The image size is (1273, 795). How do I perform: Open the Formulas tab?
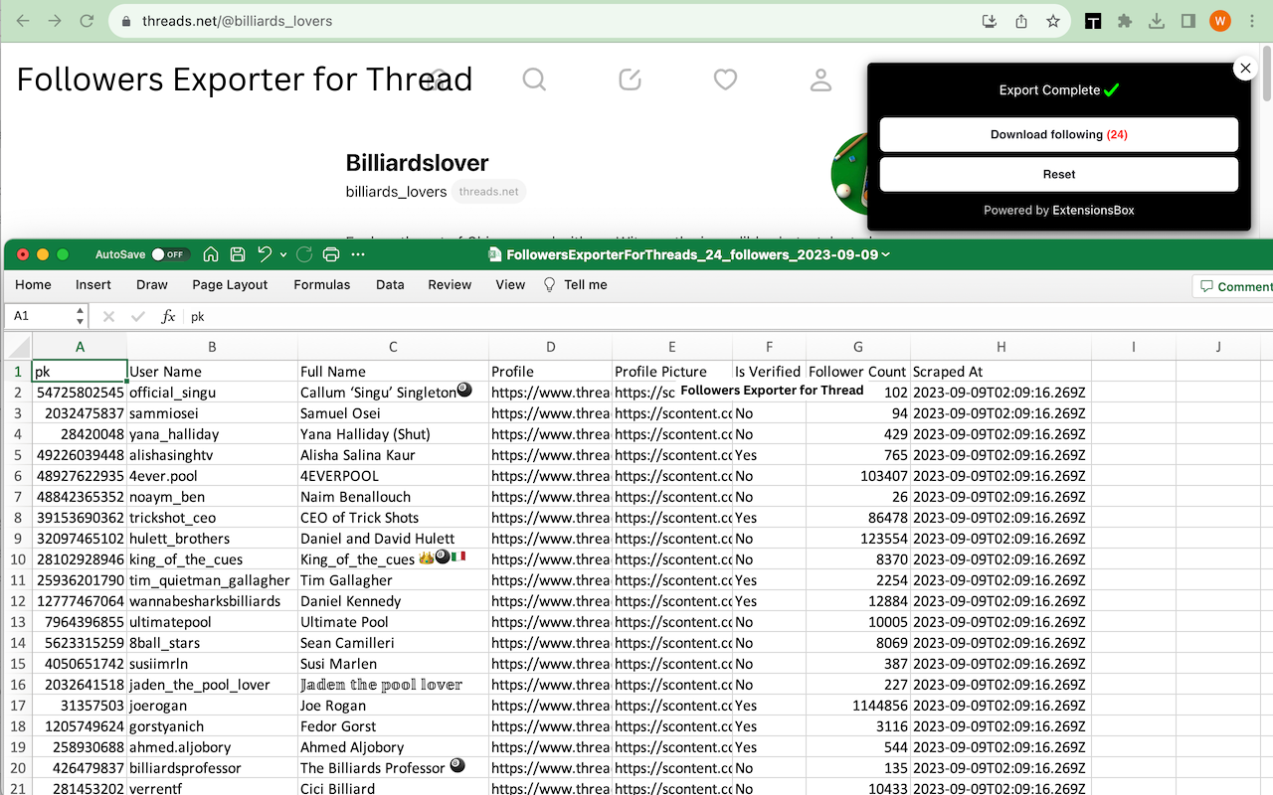[322, 284]
